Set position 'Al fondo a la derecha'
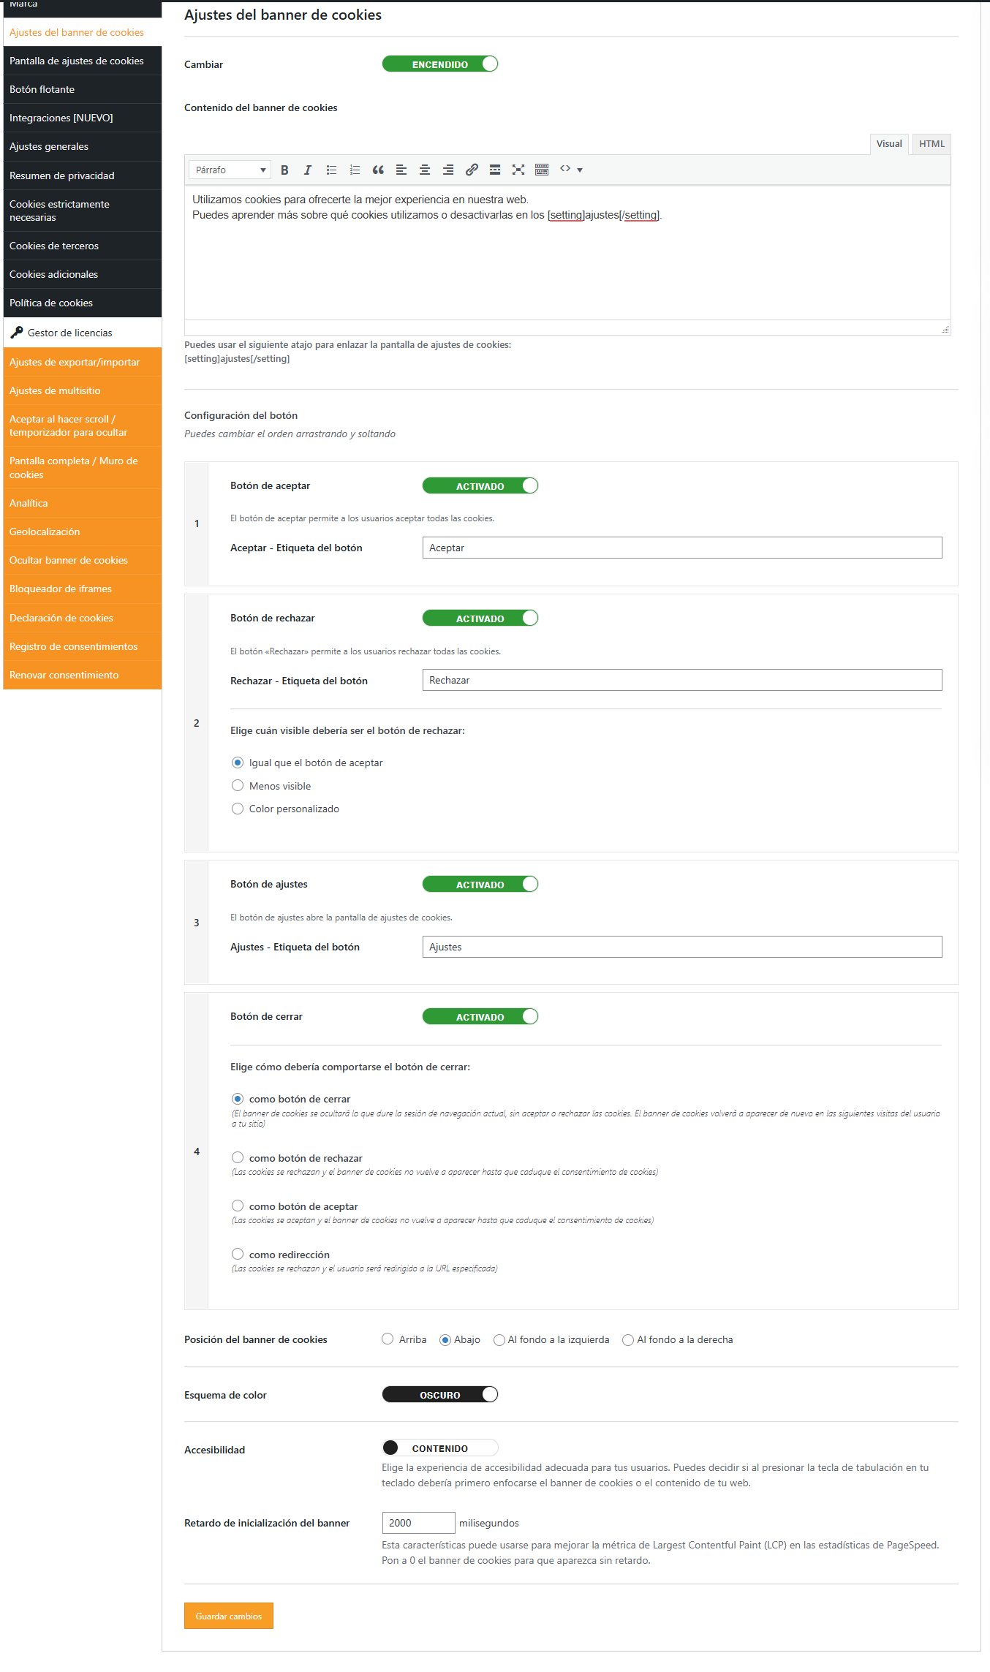 tap(628, 1340)
